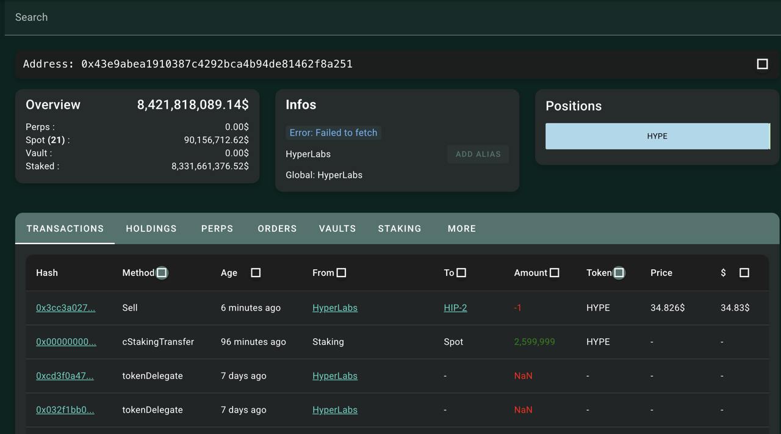Open the Method column filter icon
781x434 pixels.
(162, 273)
